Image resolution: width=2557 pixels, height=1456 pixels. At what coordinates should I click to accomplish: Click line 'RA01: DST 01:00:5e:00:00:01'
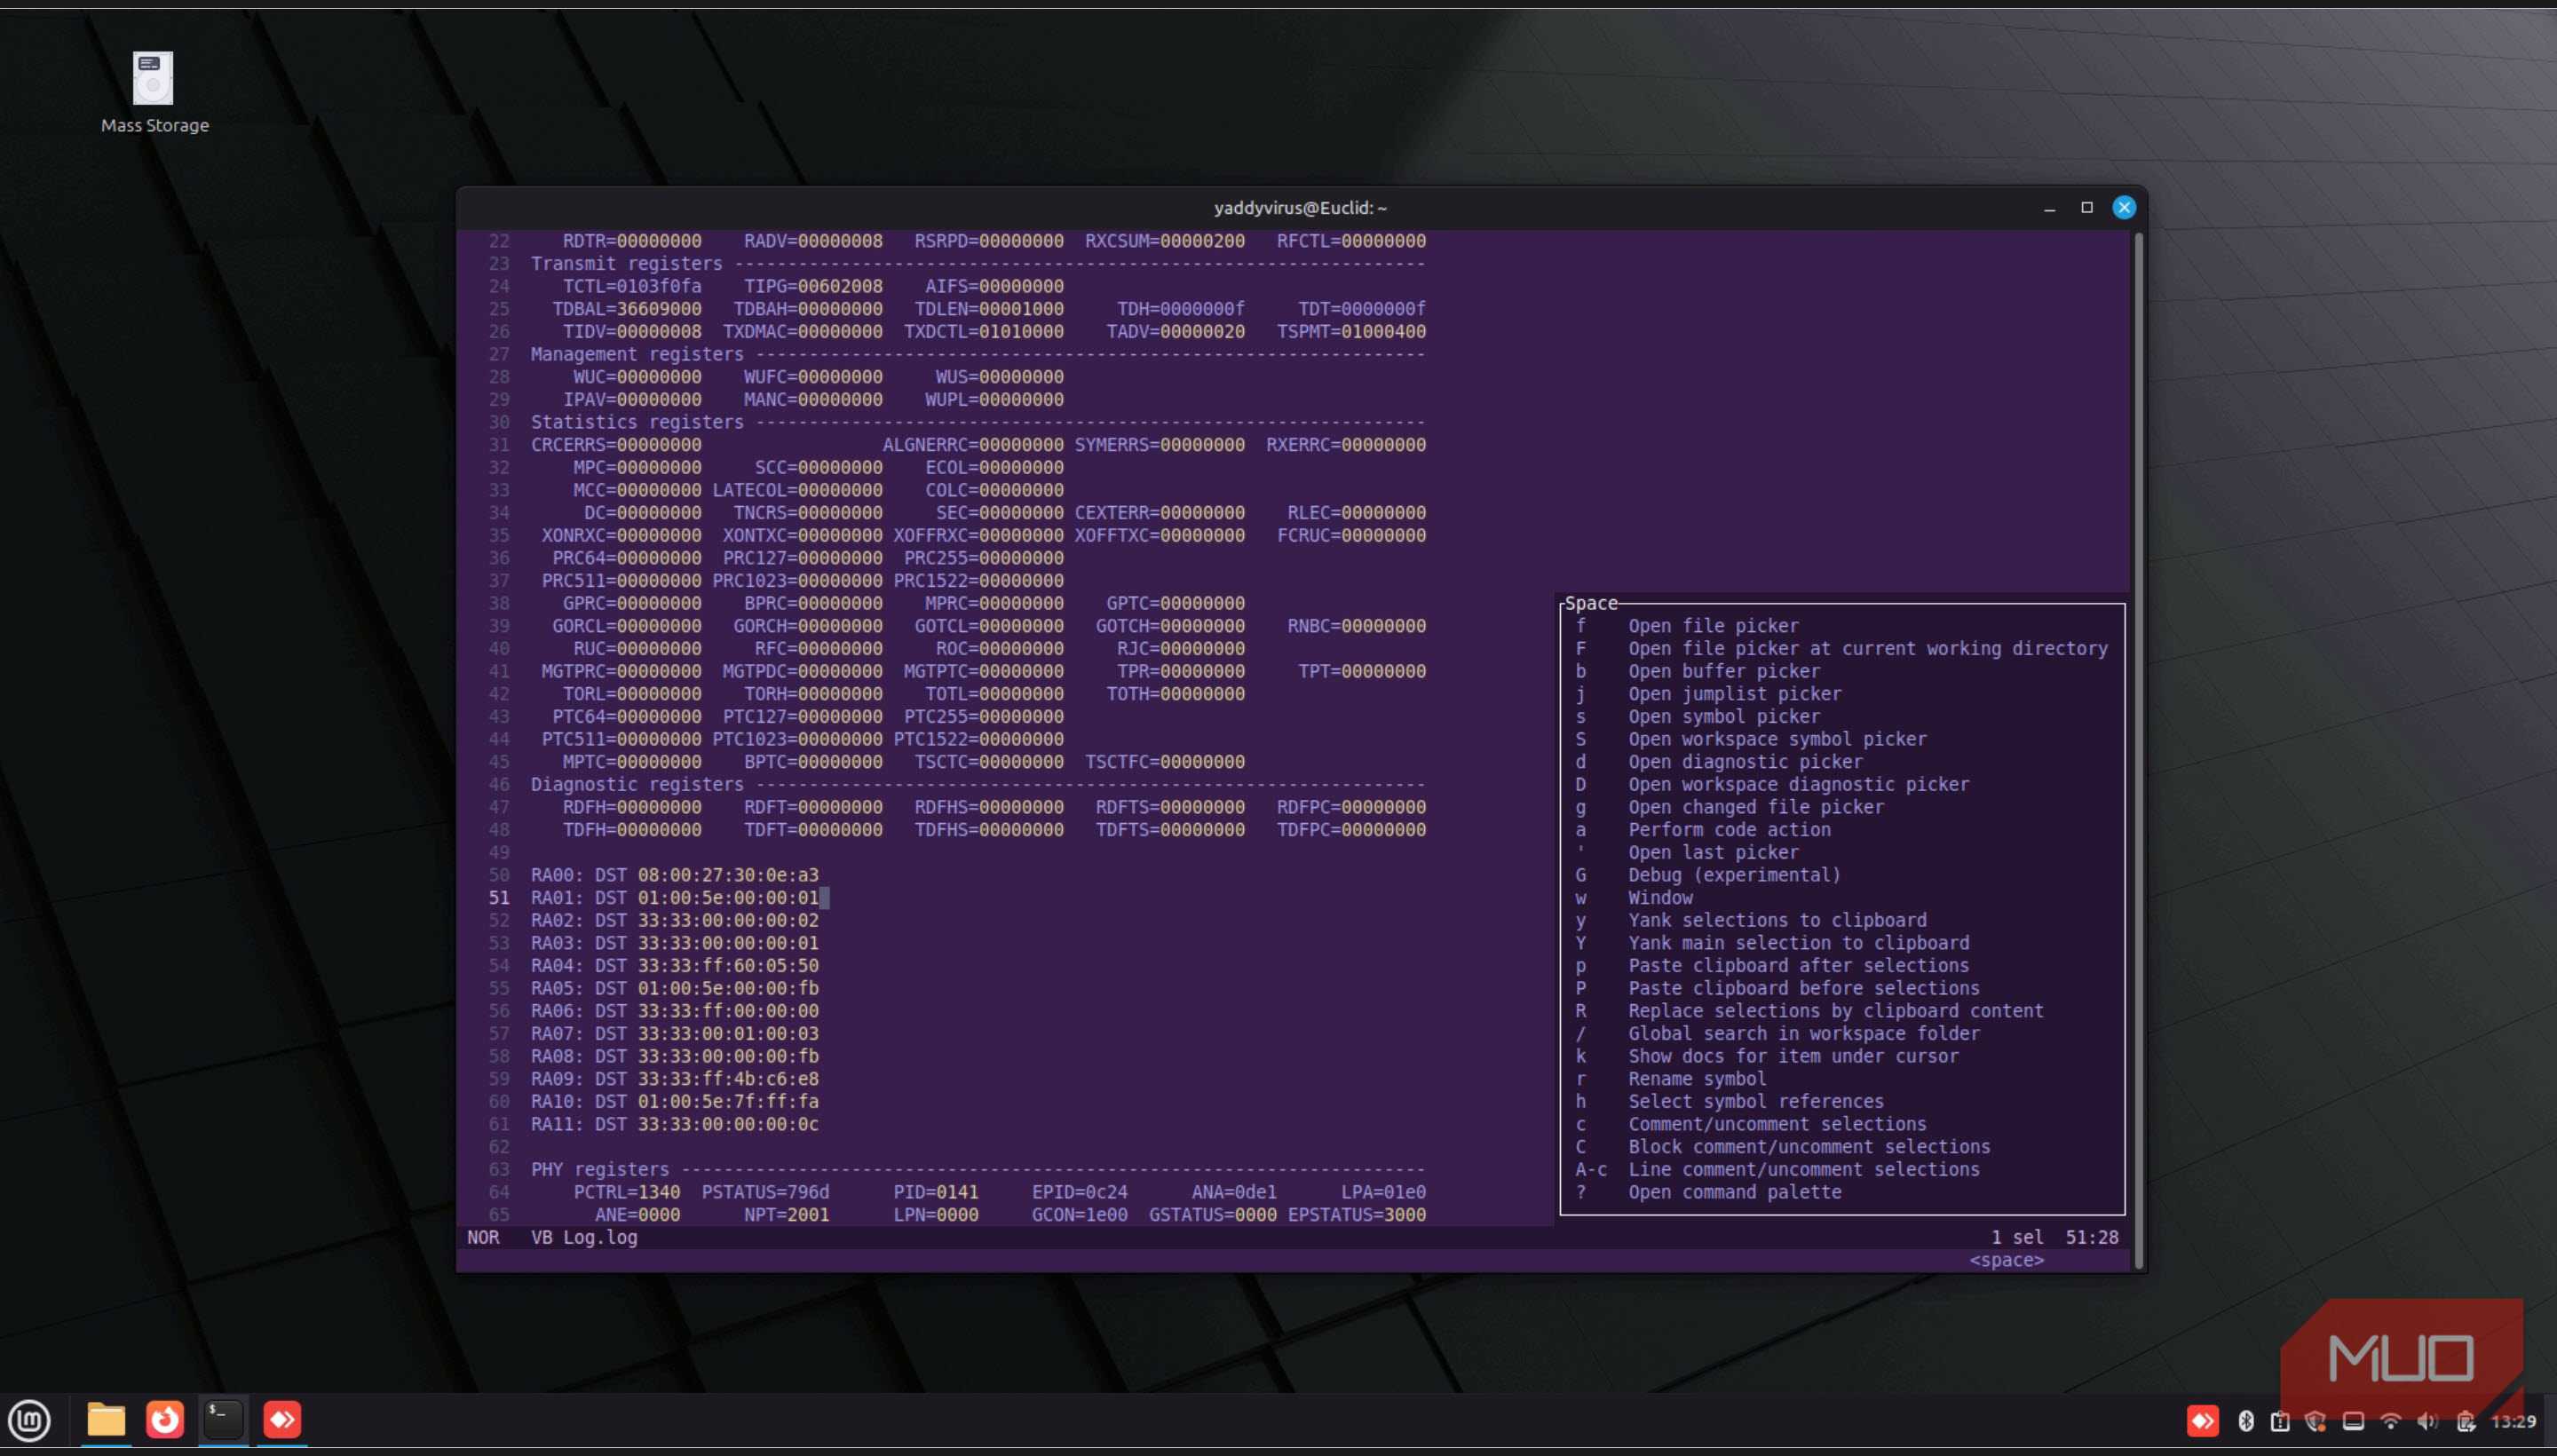pyautogui.click(x=675, y=898)
